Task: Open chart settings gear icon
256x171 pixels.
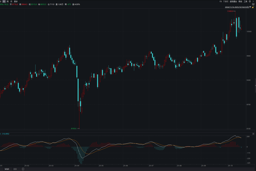Action: point(250,1)
